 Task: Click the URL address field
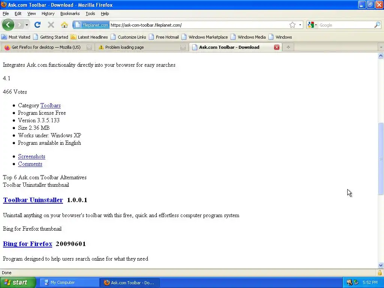(198, 25)
